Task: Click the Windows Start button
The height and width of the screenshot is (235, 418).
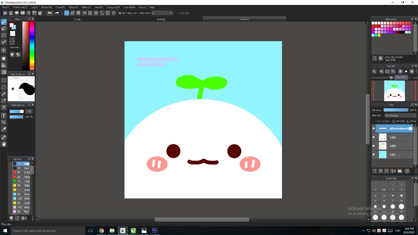Action: point(5,231)
